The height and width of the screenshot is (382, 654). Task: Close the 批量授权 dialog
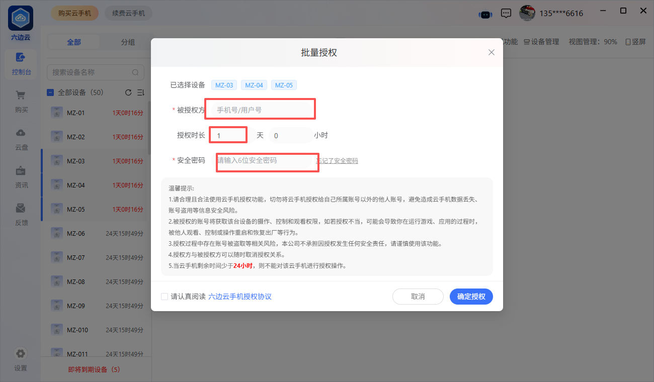point(492,52)
